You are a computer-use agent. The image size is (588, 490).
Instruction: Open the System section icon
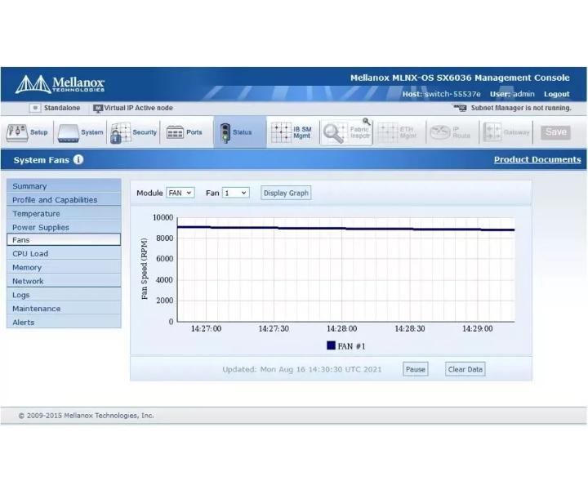point(69,133)
